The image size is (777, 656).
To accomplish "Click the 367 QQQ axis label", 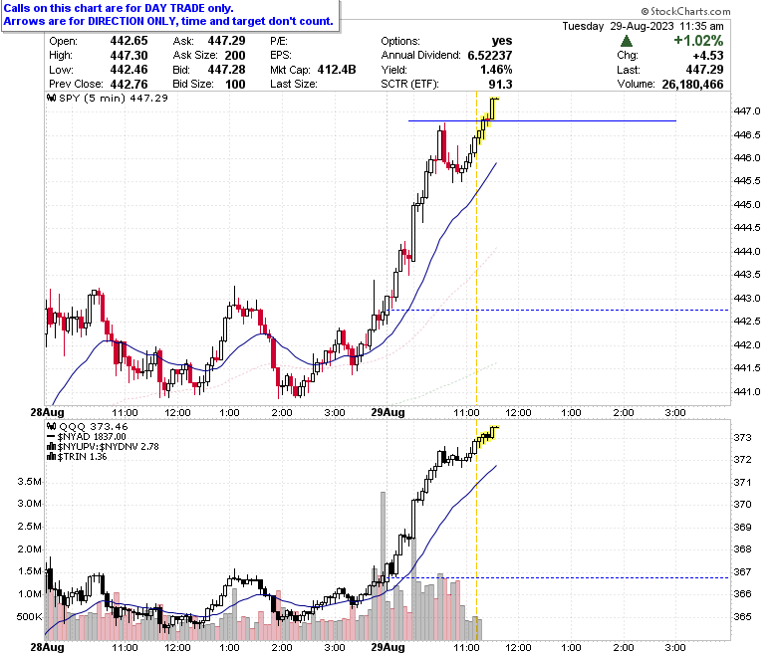I will pyautogui.click(x=743, y=571).
